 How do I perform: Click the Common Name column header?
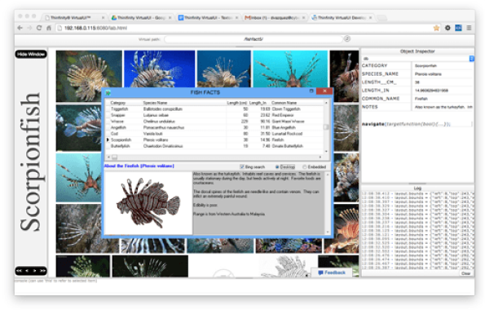[x=284, y=103]
